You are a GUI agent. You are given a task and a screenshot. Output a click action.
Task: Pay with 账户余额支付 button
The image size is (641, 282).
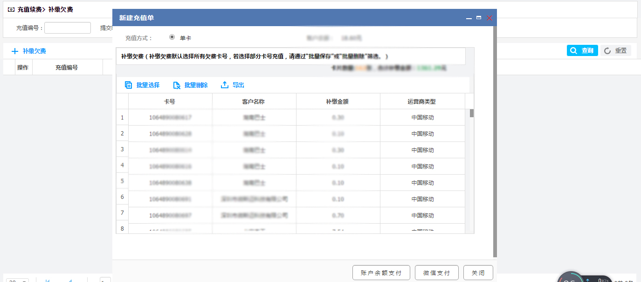(381, 273)
